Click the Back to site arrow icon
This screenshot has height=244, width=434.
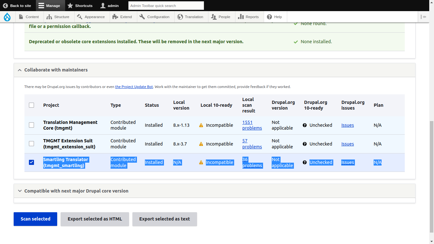(5, 6)
